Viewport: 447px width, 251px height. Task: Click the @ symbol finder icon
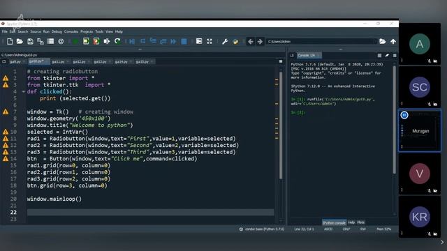click(61, 42)
